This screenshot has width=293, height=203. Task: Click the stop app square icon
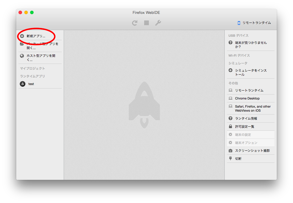[146, 23]
